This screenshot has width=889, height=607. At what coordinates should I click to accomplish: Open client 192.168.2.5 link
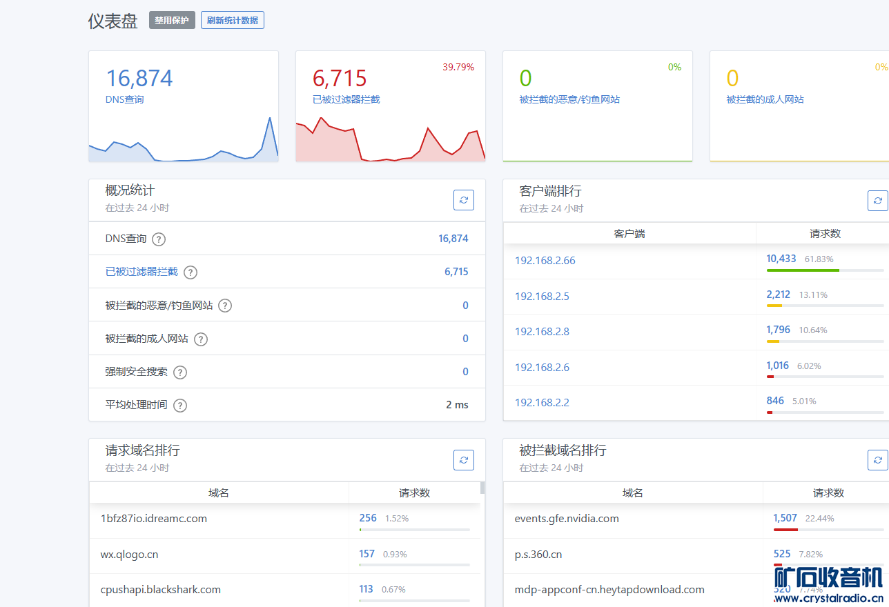click(542, 297)
